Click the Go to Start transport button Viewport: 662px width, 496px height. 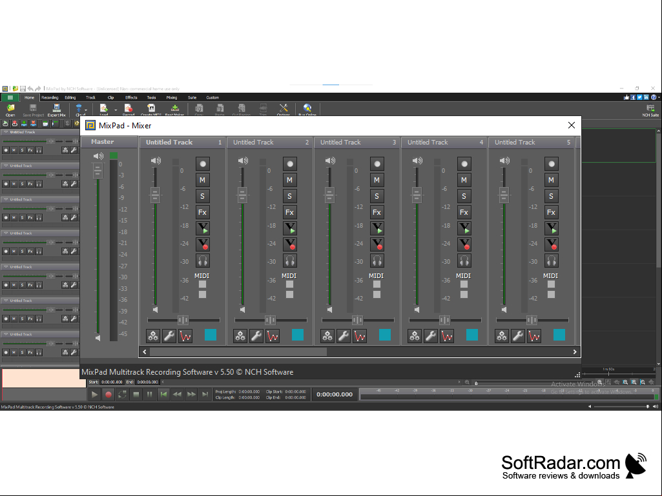point(163,394)
